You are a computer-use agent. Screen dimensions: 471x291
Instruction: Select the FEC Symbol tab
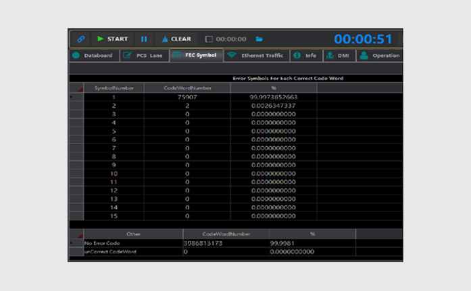tap(196, 55)
